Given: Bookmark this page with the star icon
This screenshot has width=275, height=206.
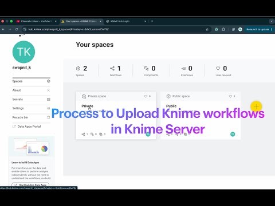Looking at the screenshot, I should point(207,29).
